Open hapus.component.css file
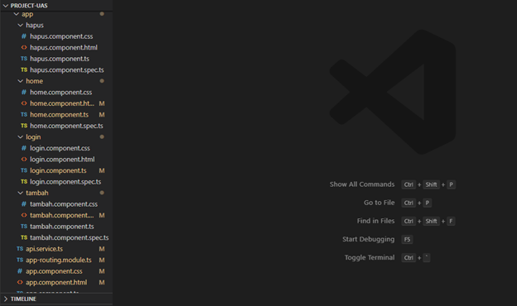The width and height of the screenshot is (517, 306). point(61,36)
